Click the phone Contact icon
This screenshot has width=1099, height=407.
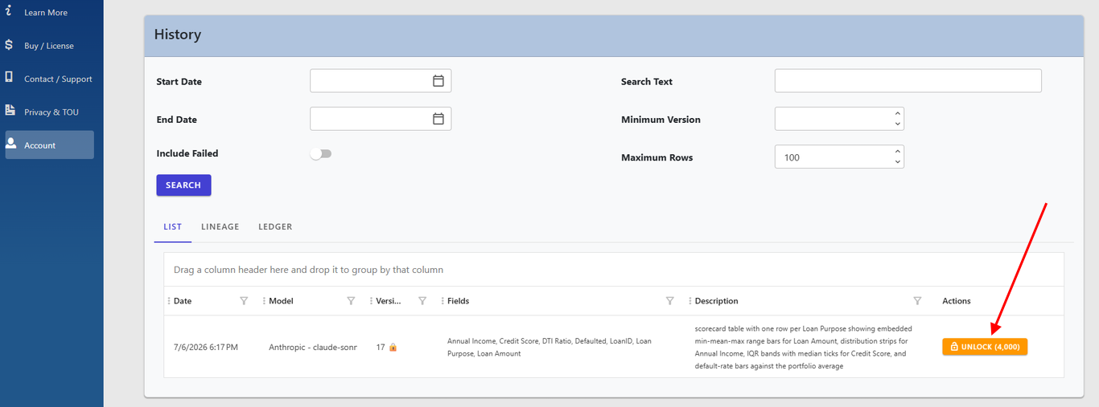pos(9,77)
